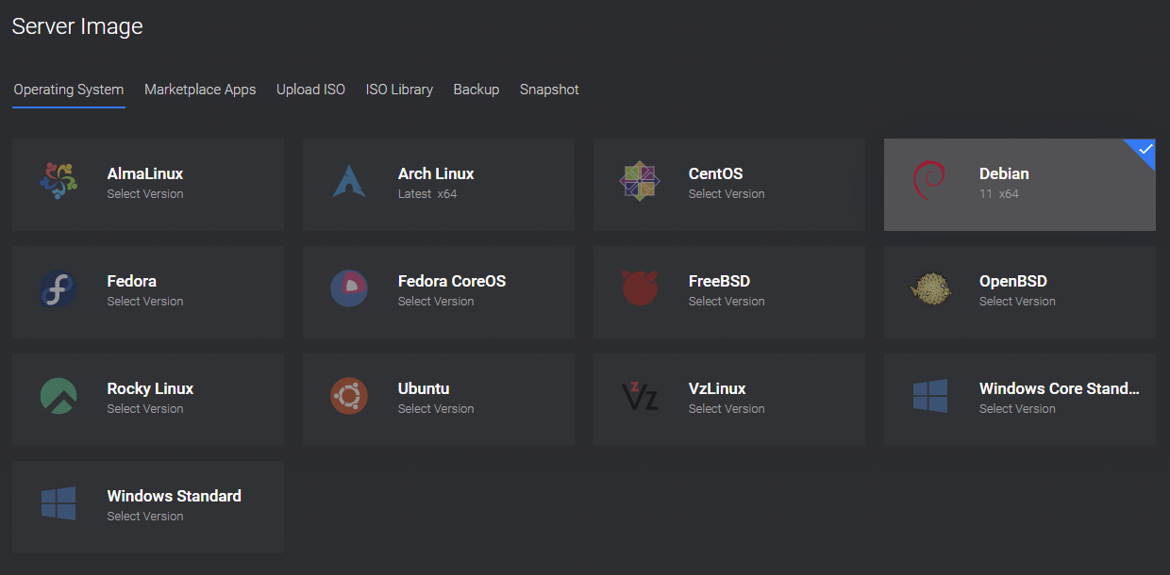Open the Marketplace Apps tab
This screenshot has height=575, width=1170.
coord(200,90)
